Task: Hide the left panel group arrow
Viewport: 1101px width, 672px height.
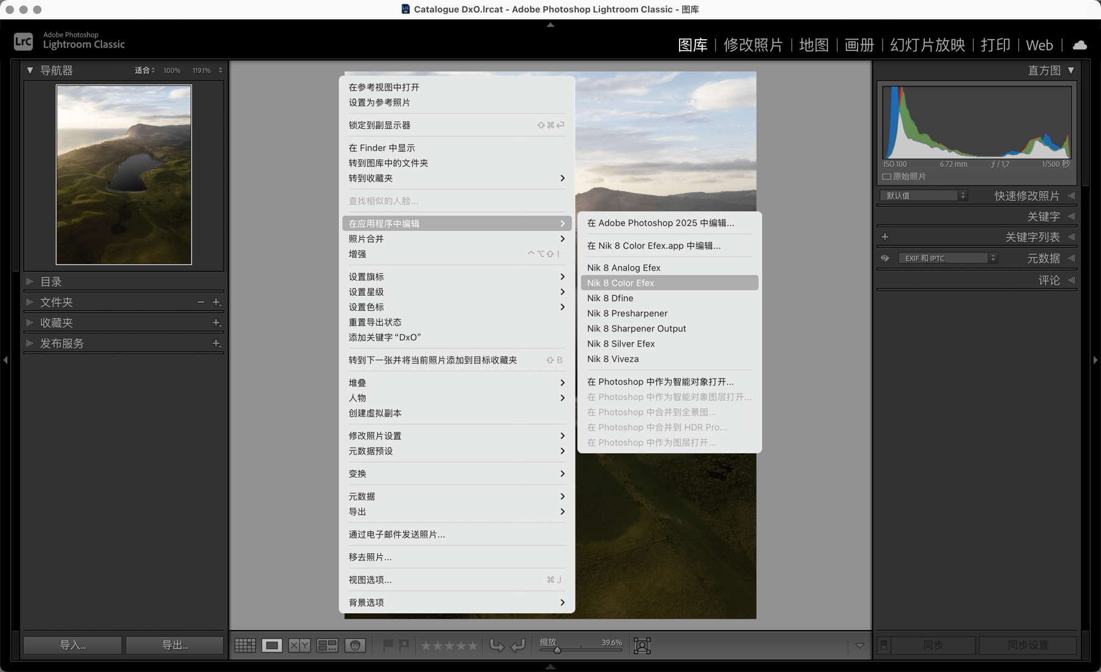Action: [6, 360]
